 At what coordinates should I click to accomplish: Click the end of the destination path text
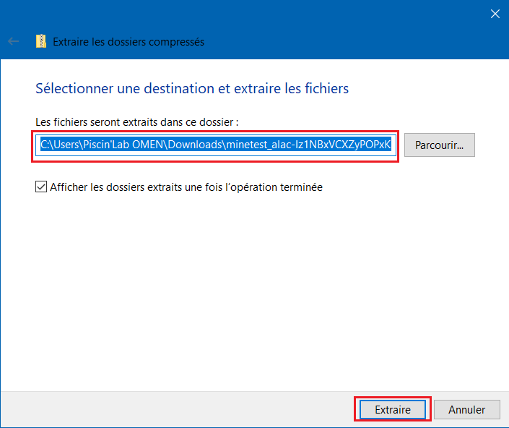[x=390, y=145]
